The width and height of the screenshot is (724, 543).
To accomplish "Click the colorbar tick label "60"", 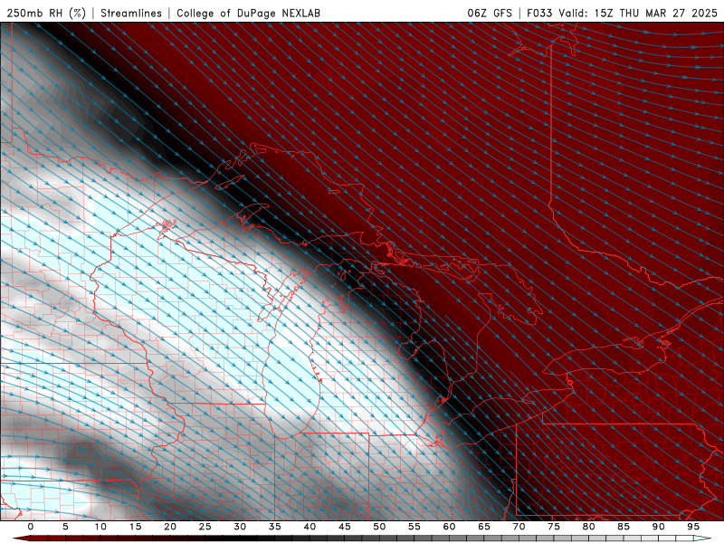I will [x=449, y=527].
